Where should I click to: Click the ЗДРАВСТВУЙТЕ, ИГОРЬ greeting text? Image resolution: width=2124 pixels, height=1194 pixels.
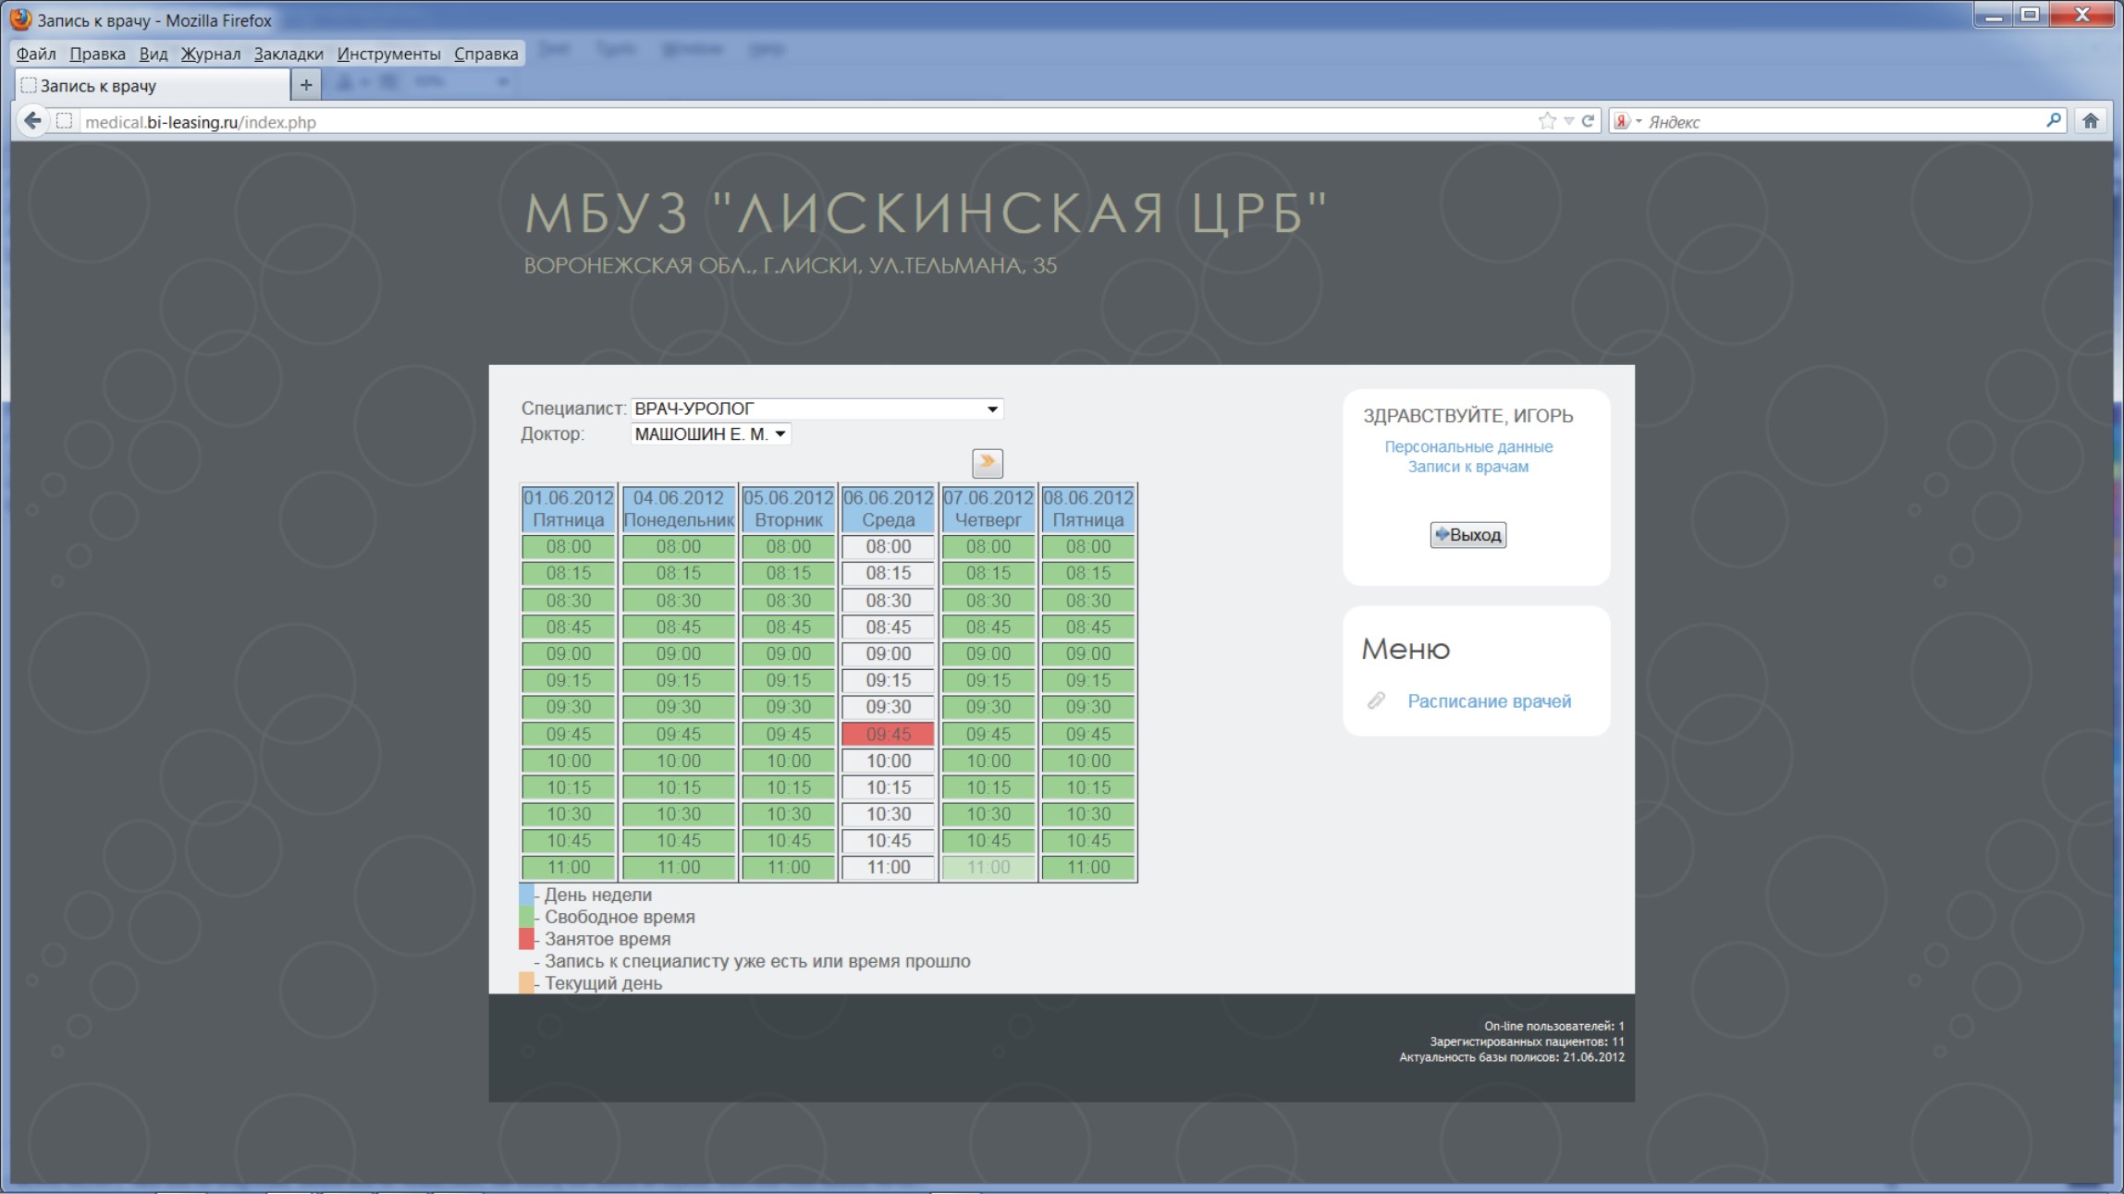click(1467, 416)
